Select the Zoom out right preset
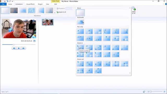This screenshot has height=94, width=167. click(x=116, y=64)
